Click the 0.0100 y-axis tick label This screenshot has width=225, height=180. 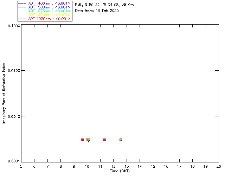14,71
